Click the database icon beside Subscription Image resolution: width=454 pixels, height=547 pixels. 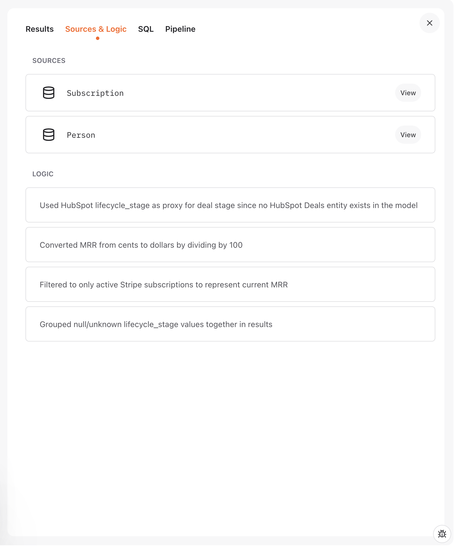click(x=48, y=93)
